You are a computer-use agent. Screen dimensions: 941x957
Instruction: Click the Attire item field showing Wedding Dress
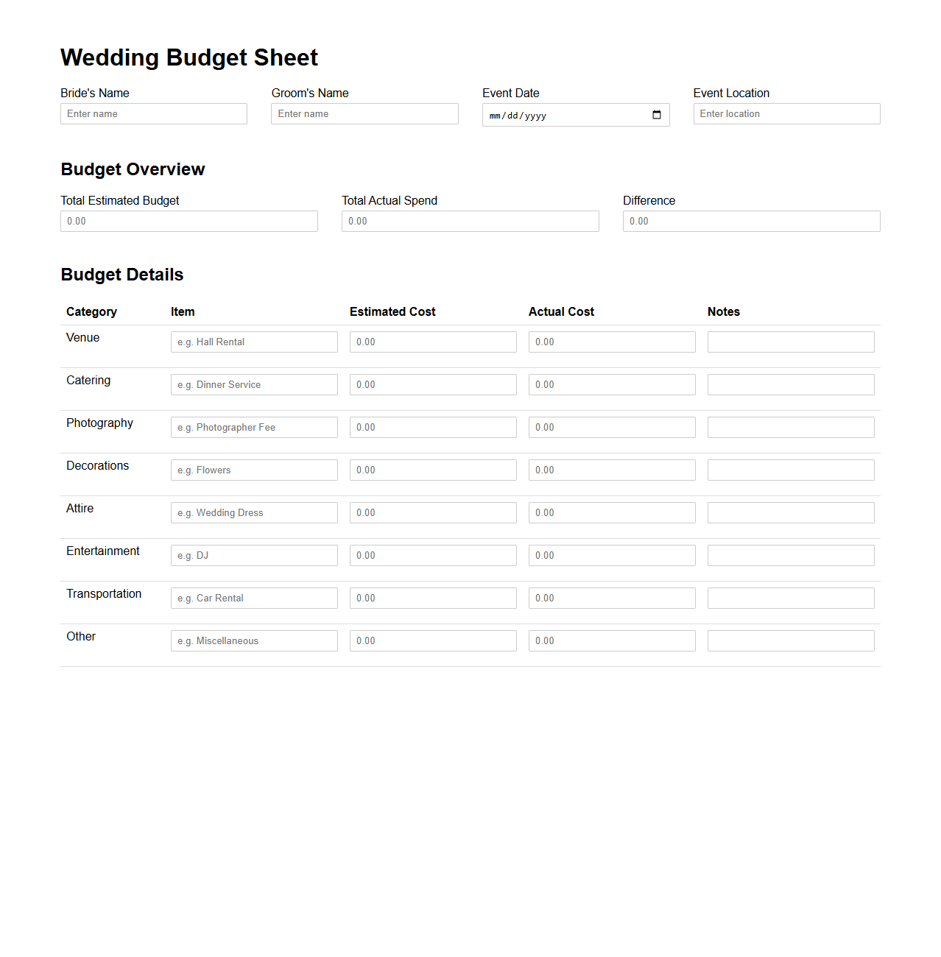tap(253, 512)
